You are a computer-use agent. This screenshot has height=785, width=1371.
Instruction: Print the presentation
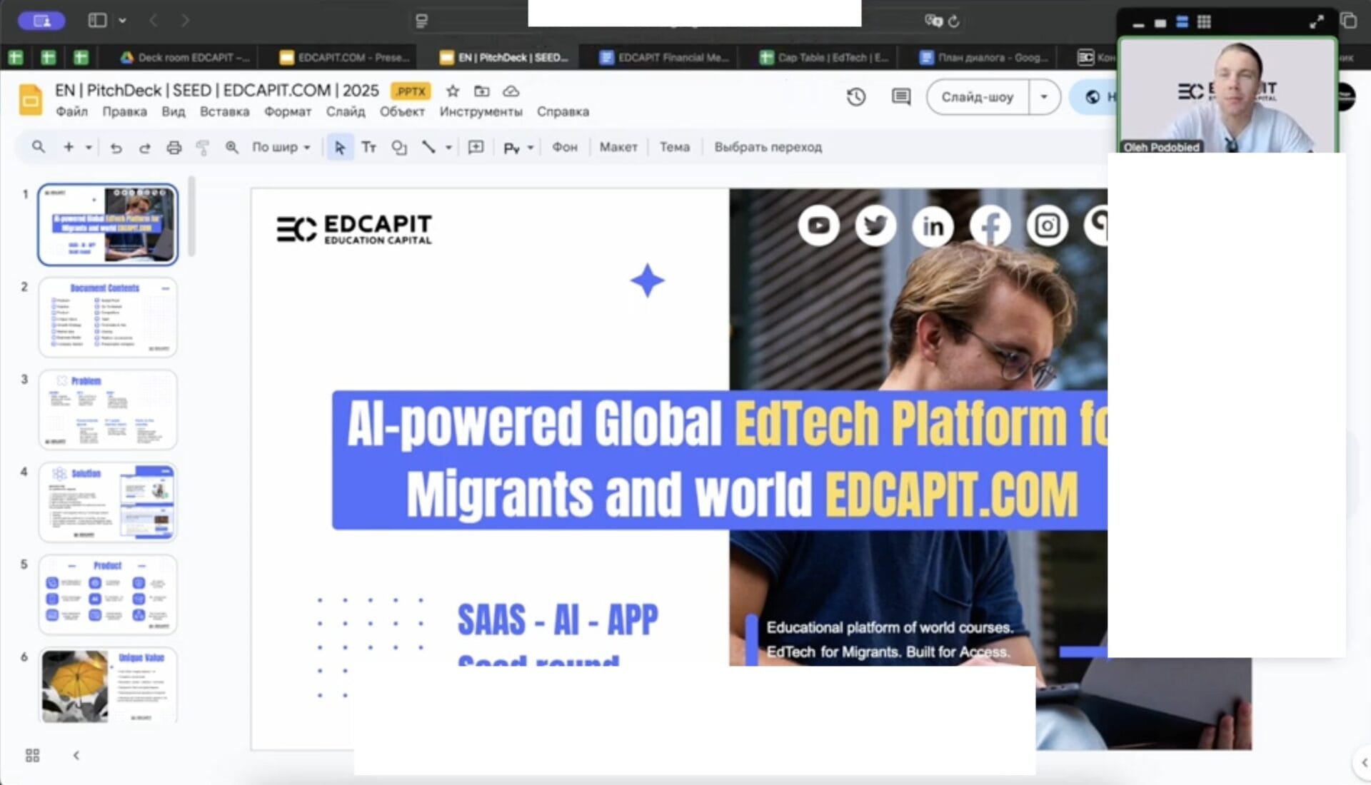(174, 148)
